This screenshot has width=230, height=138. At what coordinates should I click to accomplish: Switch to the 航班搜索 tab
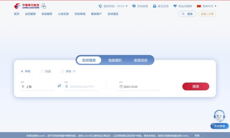coord(89,60)
